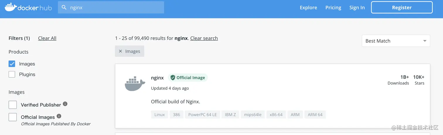Tick the Official Images checkbox
Image resolution: width=443 pixels, height=135 pixels.
click(13, 117)
